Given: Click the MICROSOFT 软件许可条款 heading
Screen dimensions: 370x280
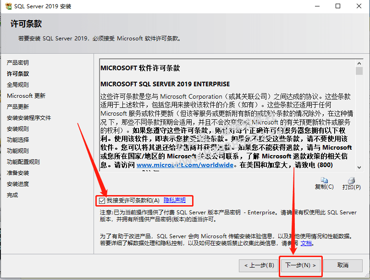Looking at the screenshot, I should click(x=140, y=68).
